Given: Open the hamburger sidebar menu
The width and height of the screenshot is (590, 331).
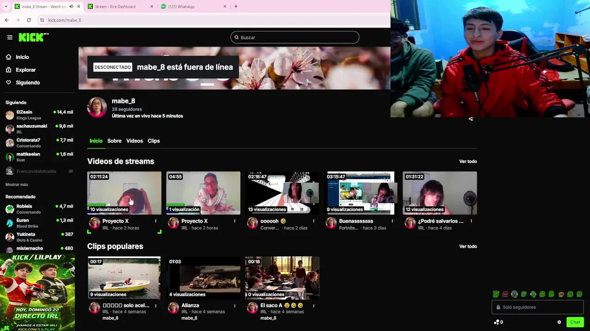Looking at the screenshot, I should pos(10,37).
